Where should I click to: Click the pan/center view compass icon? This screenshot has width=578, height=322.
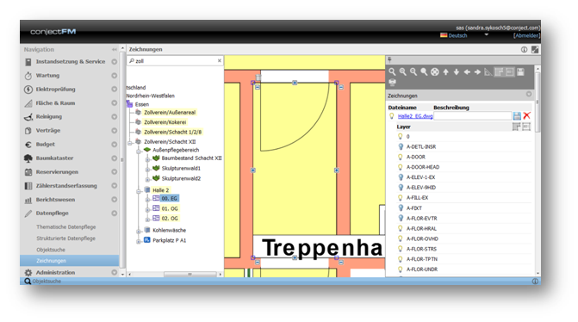435,72
